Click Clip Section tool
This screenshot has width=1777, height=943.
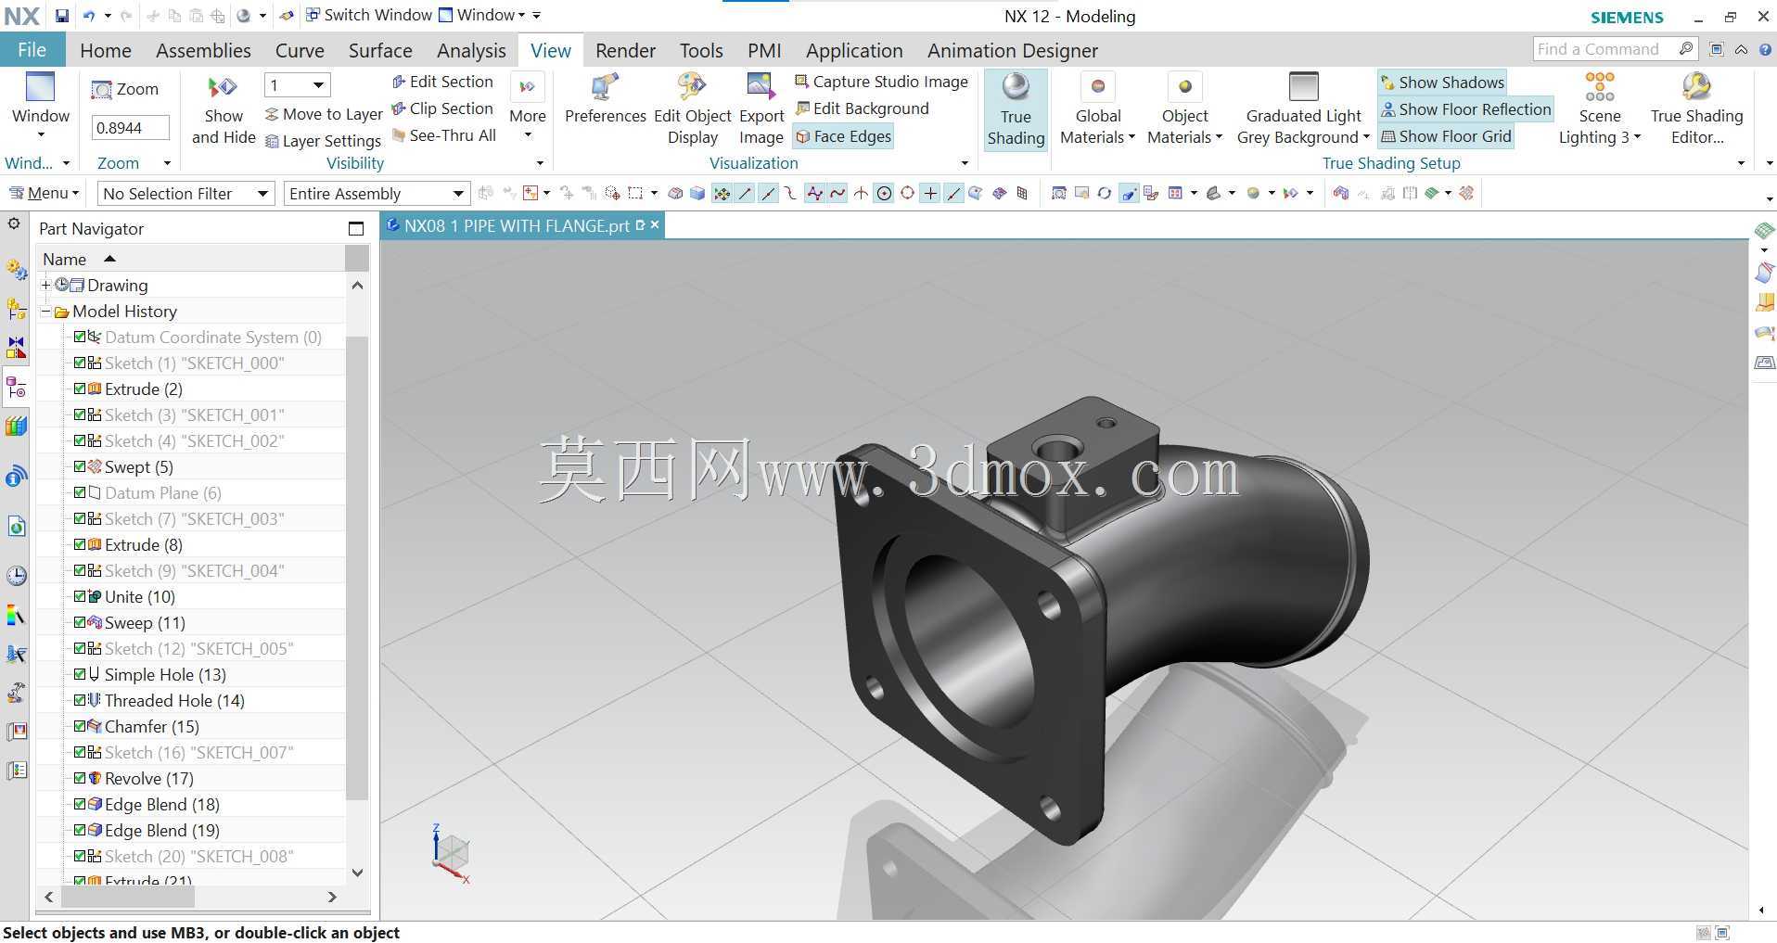click(x=442, y=108)
